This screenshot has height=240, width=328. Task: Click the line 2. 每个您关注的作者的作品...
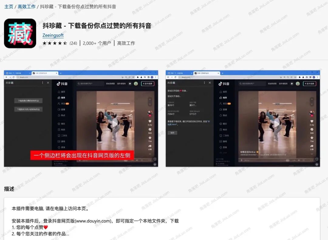(x=40, y=234)
